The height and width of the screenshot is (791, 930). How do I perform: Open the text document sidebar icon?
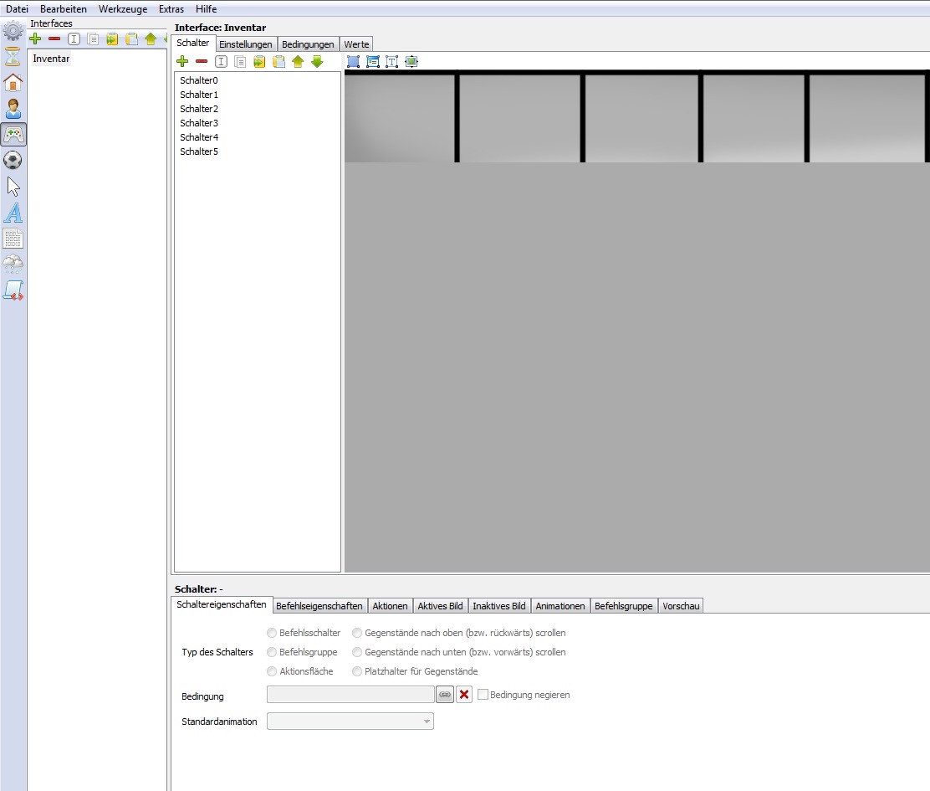coord(13,239)
